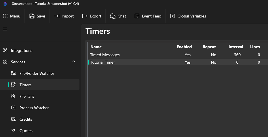Image resolution: width=268 pixels, height=137 pixels.
Task: Click the File/Folder Watcher icon
Action: [13, 73]
